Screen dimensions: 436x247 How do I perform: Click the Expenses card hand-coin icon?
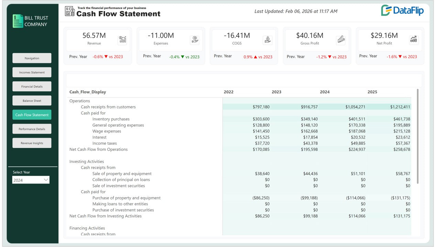click(x=194, y=40)
